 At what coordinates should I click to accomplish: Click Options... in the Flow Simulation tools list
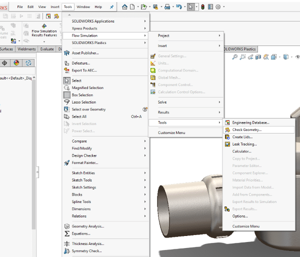pos(240,216)
